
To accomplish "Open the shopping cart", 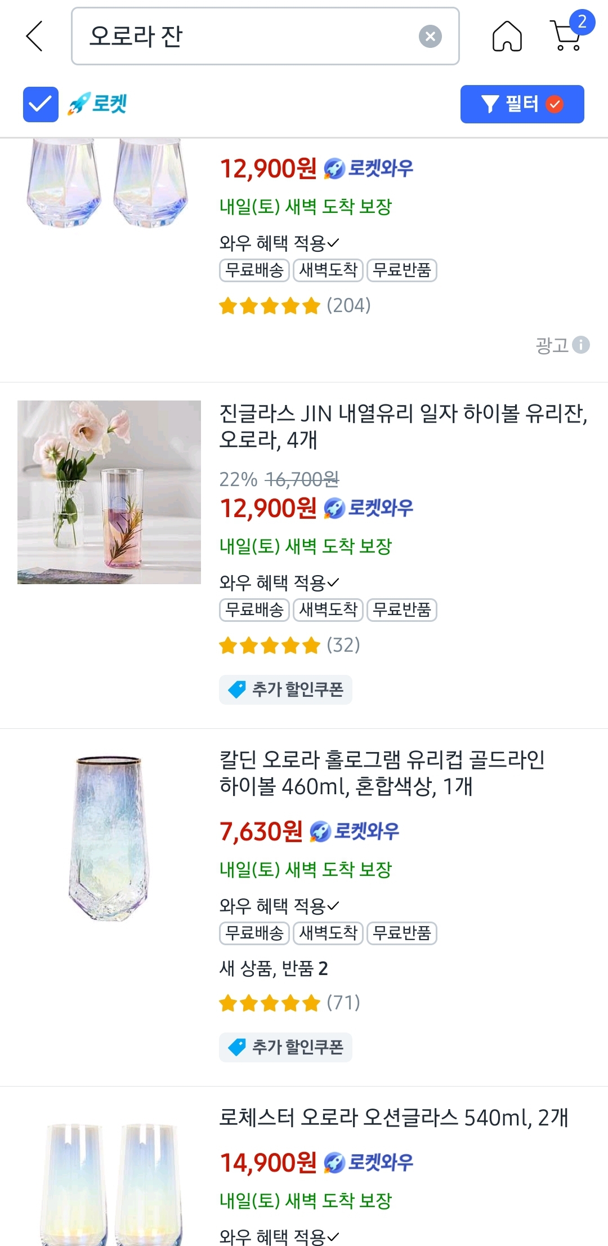I will tap(567, 35).
